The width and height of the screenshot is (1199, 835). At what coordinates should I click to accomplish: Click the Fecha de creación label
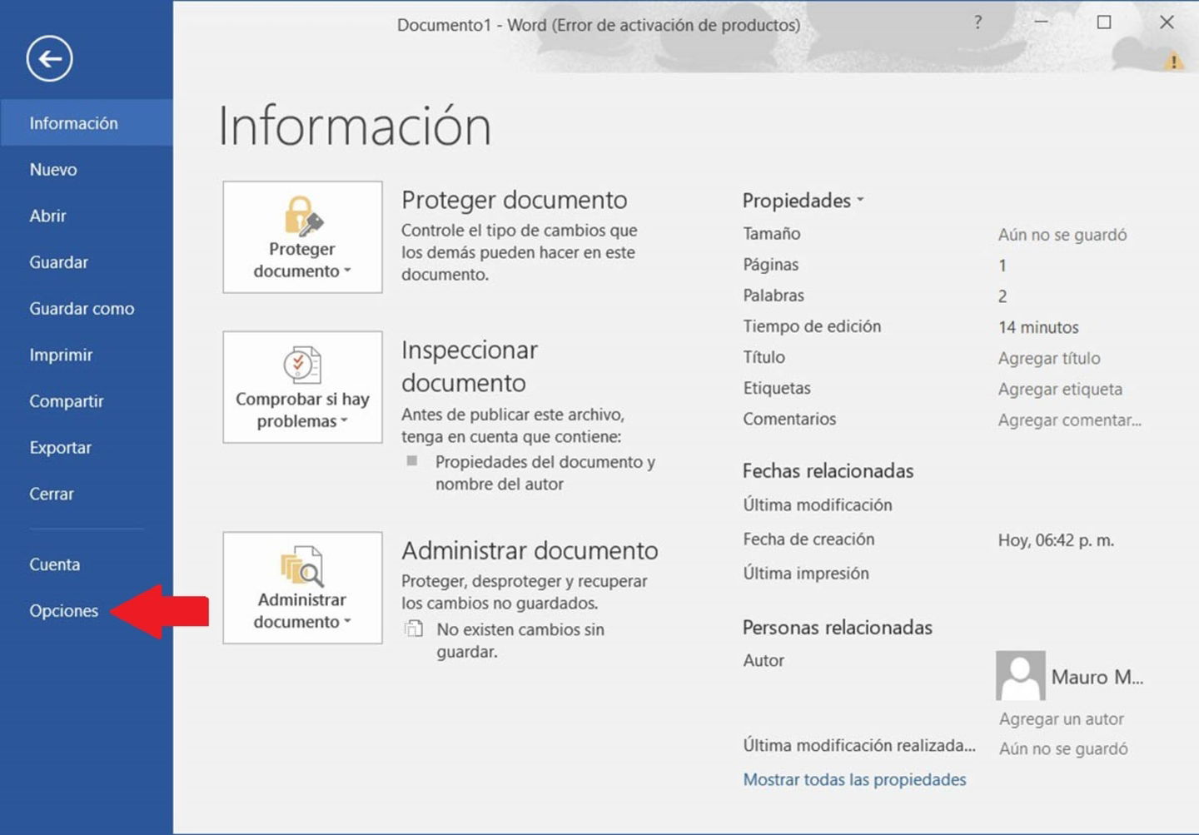808,539
